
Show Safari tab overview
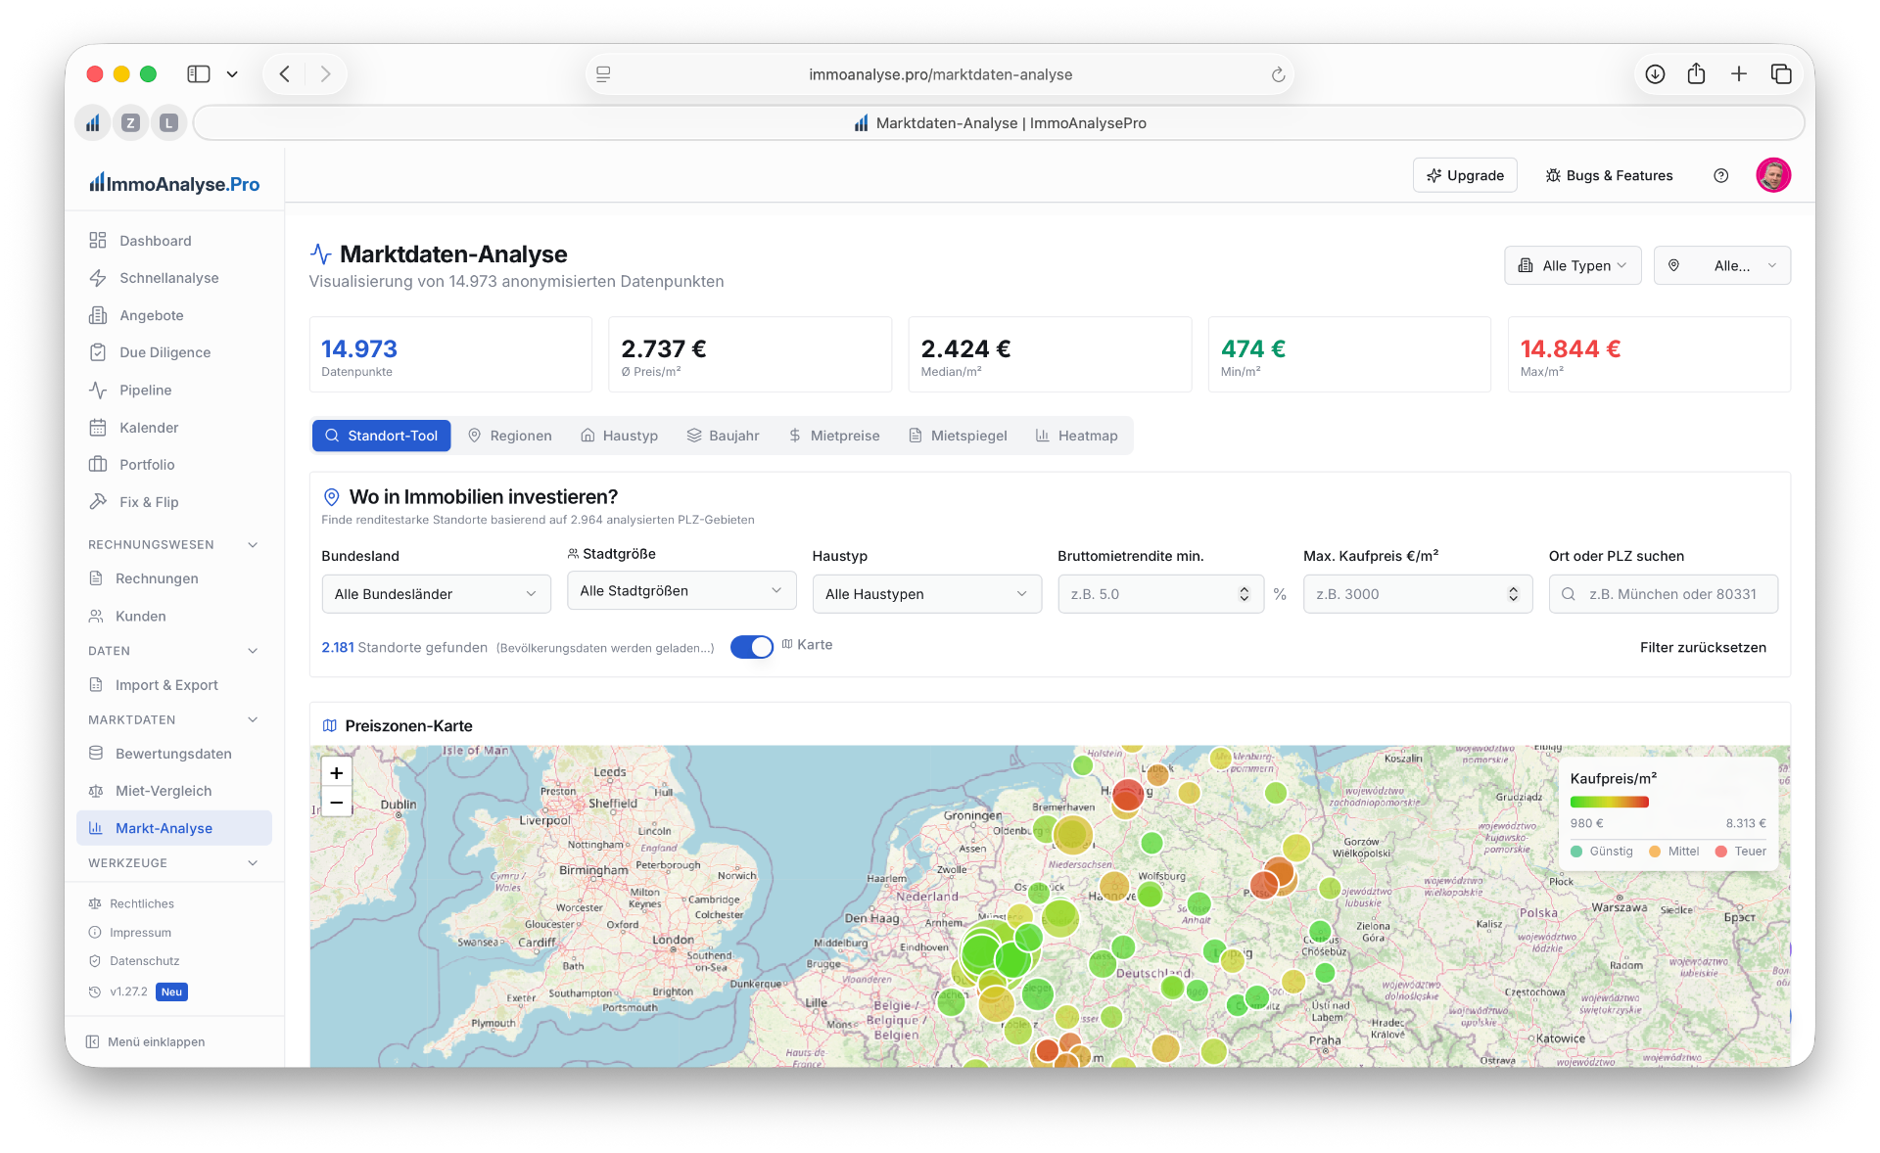point(1781,74)
